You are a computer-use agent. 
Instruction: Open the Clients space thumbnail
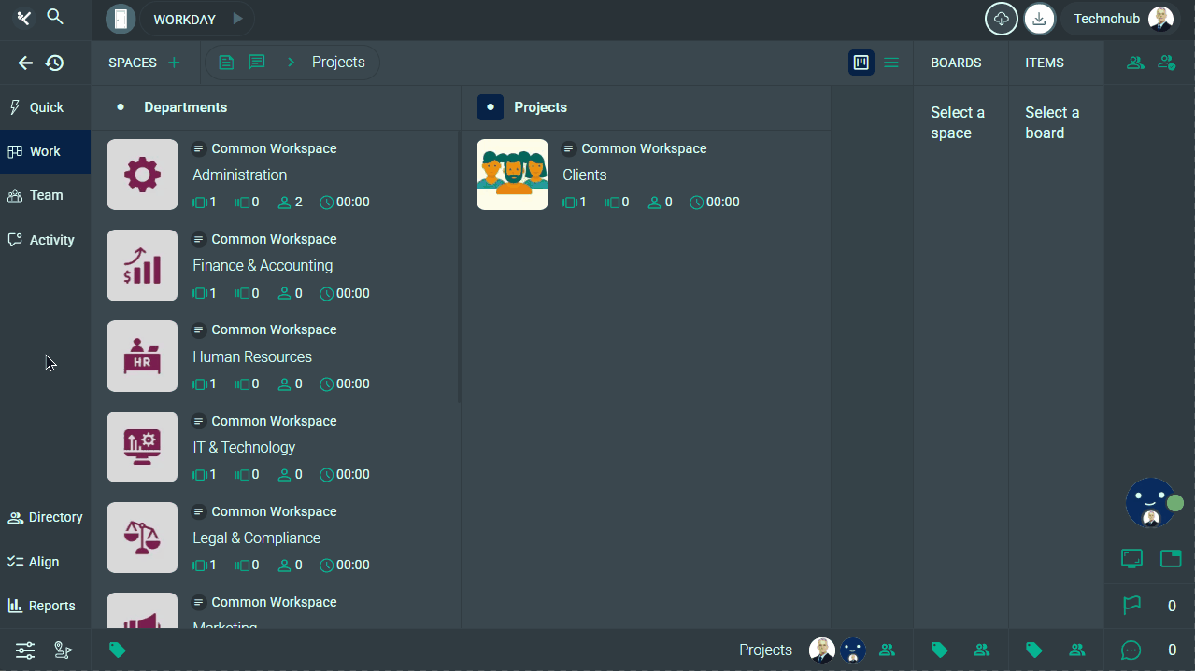tap(512, 175)
